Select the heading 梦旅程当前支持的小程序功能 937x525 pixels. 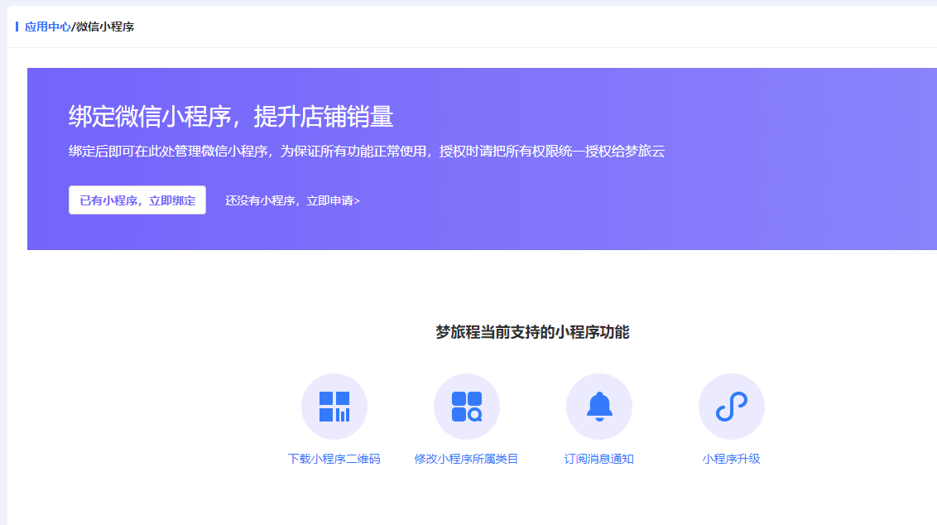pyautogui.click(x=532, y=332)
